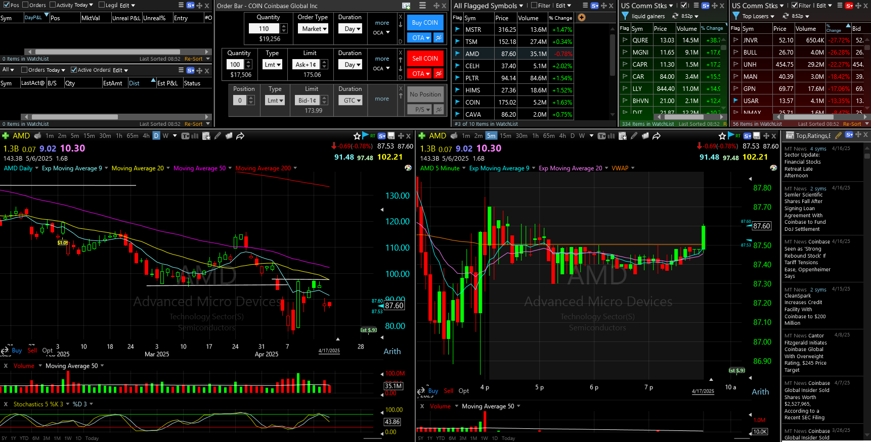Click green plus icon on daily chart

click(x=6, y=136)
